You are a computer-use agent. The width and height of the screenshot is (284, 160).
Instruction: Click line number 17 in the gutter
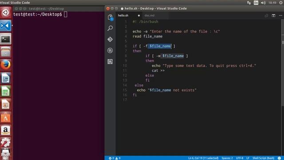click(125, 100)
